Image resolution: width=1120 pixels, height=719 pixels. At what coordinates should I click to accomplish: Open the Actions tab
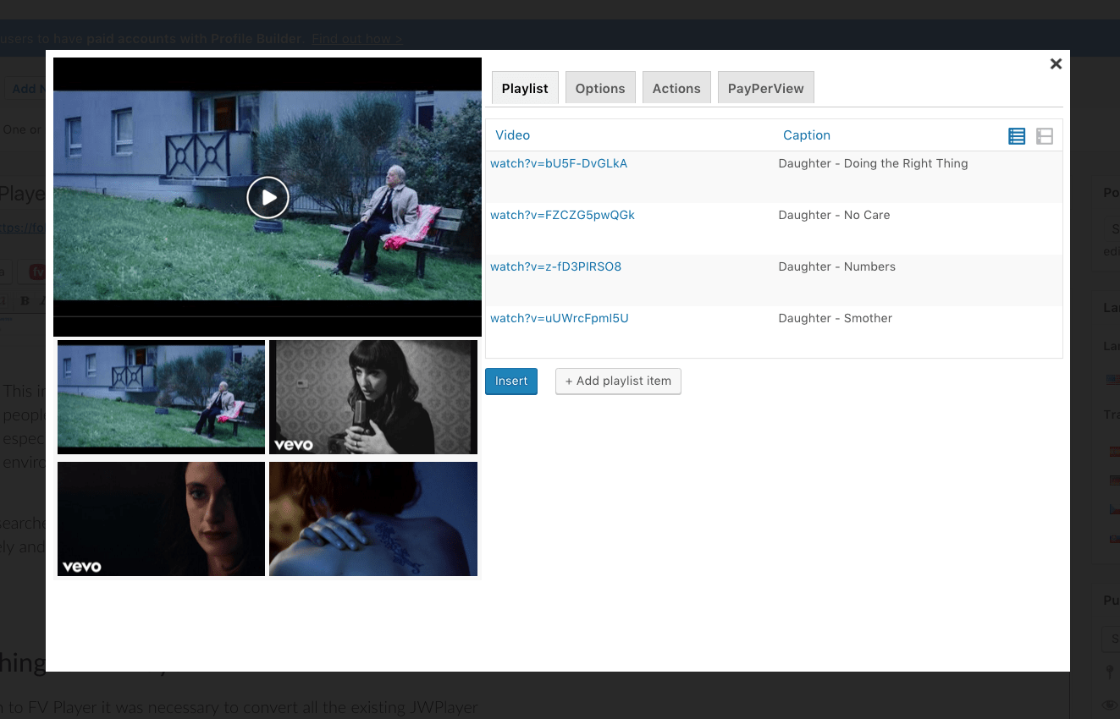point(676,88)
